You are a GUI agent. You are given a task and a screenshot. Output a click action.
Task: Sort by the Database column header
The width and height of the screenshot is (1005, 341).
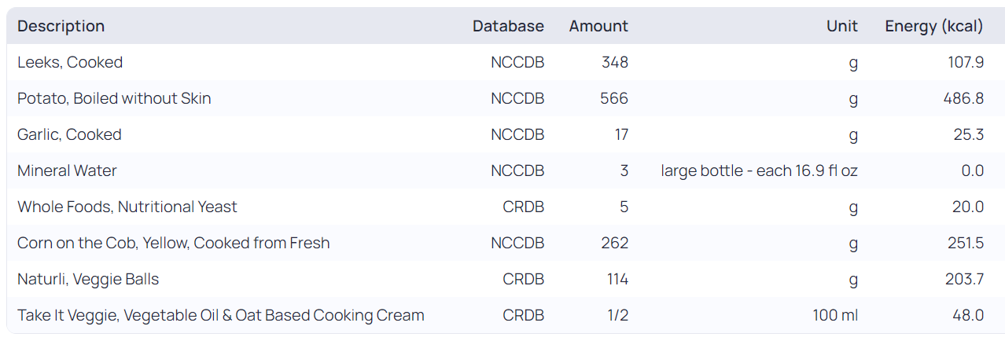508,26
